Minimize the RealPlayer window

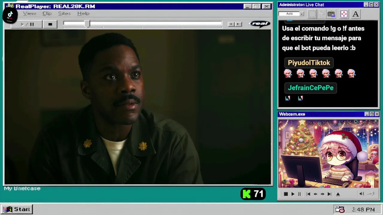pyautogui.click(x=247, y=6)
